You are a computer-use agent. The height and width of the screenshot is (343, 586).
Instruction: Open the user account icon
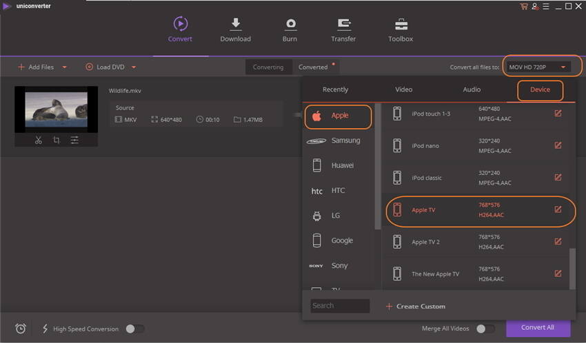[535, 6]
